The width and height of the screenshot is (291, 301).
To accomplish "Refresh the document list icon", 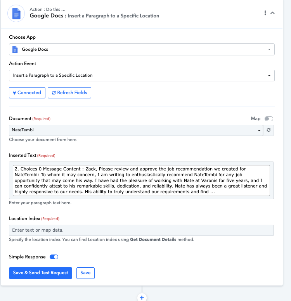I will [268, 130].
